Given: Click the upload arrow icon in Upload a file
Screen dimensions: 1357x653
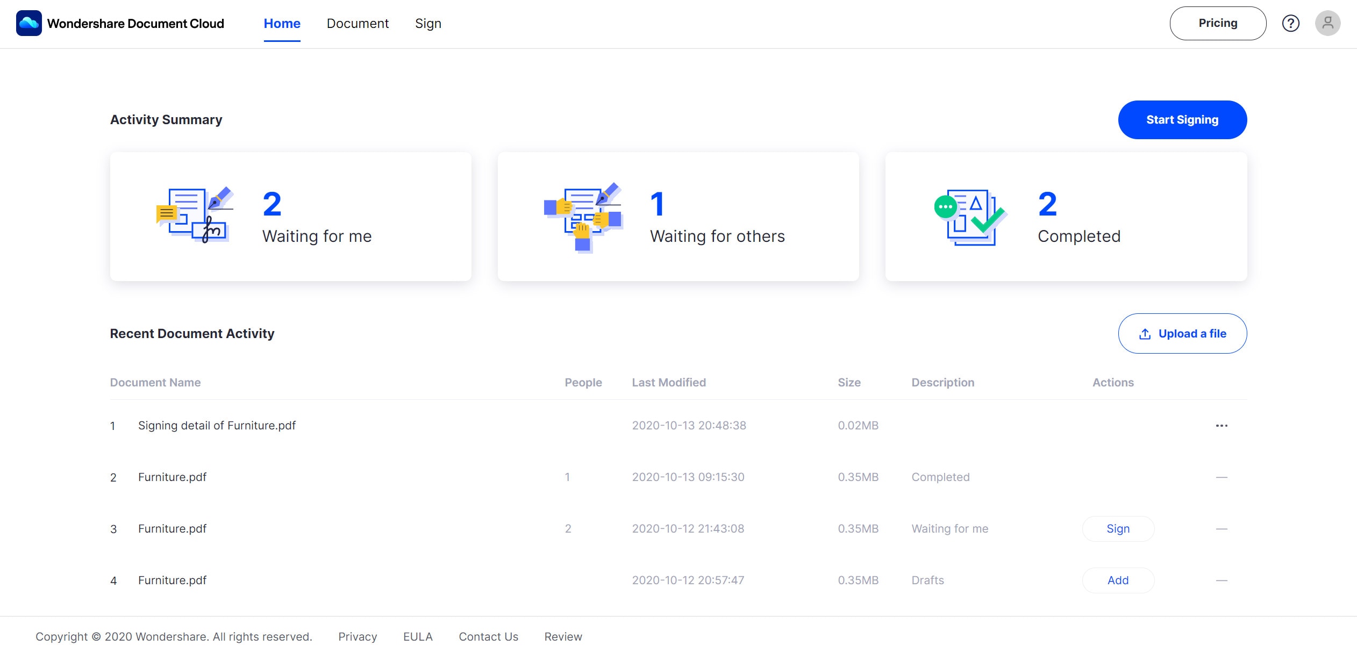Looking at the screenshot, I should click(x=1145, y=334).
